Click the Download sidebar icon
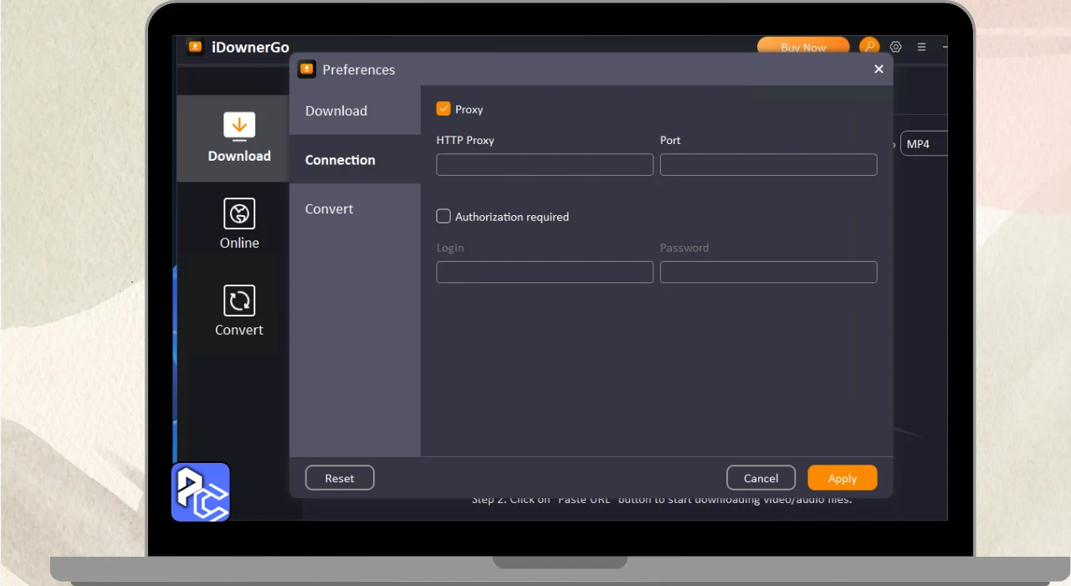1071x586 pixels. 239,127
